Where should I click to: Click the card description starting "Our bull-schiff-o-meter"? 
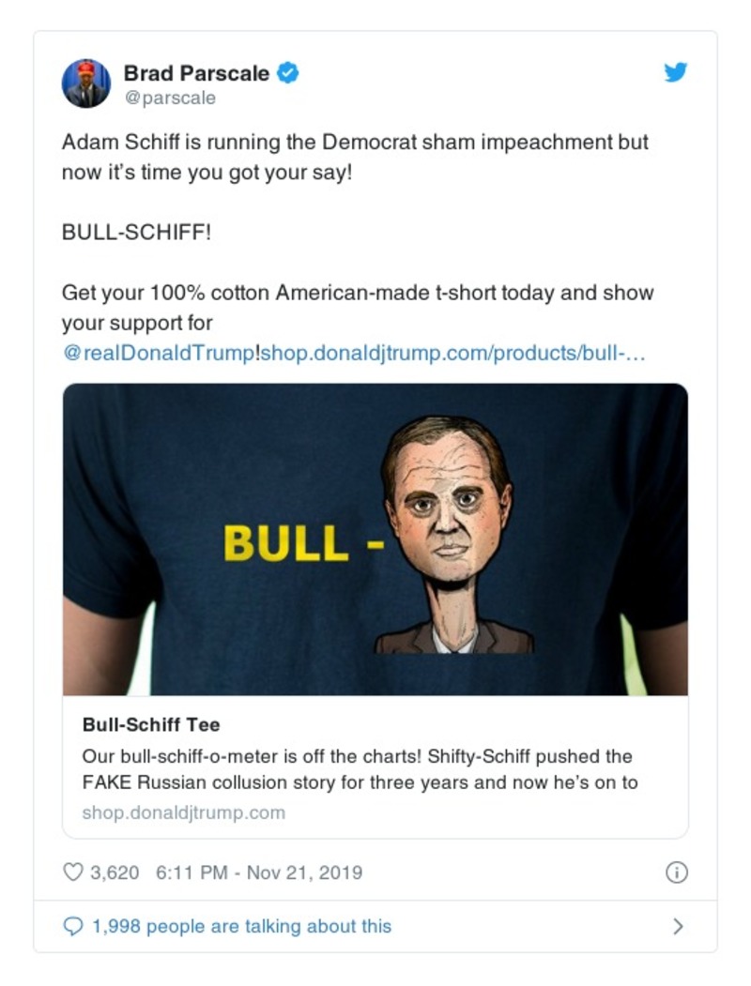[x=357, y=769]
